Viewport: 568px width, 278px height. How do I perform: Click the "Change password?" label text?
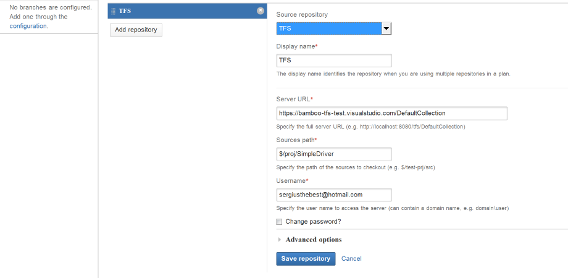[313, 222]
